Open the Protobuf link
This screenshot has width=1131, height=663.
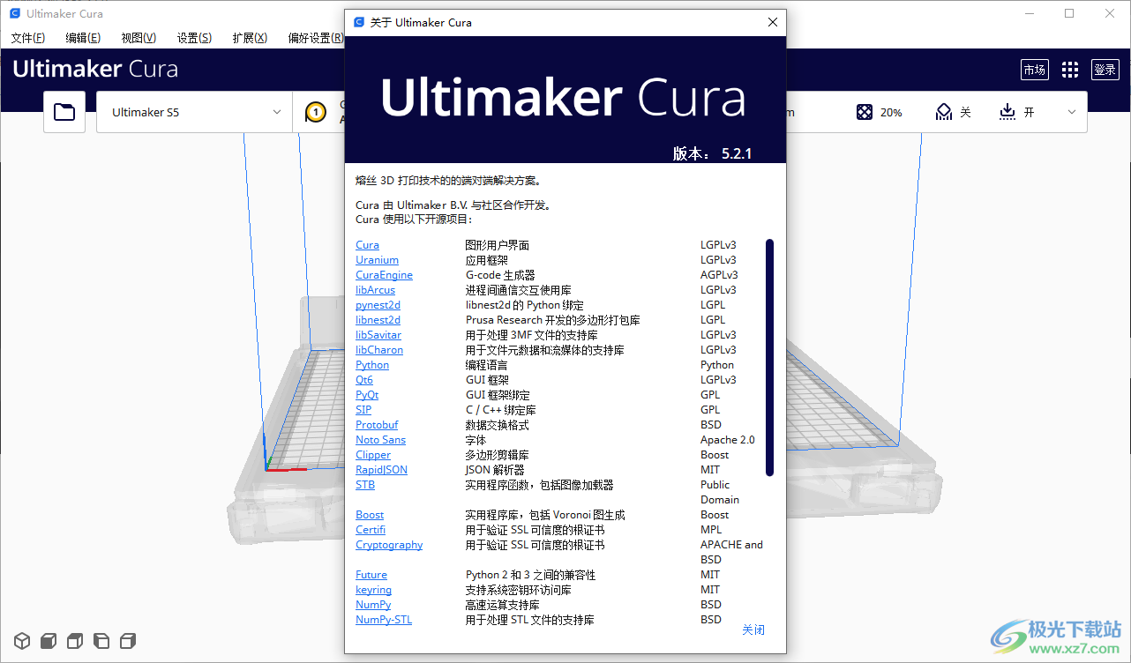coord(377,425)
